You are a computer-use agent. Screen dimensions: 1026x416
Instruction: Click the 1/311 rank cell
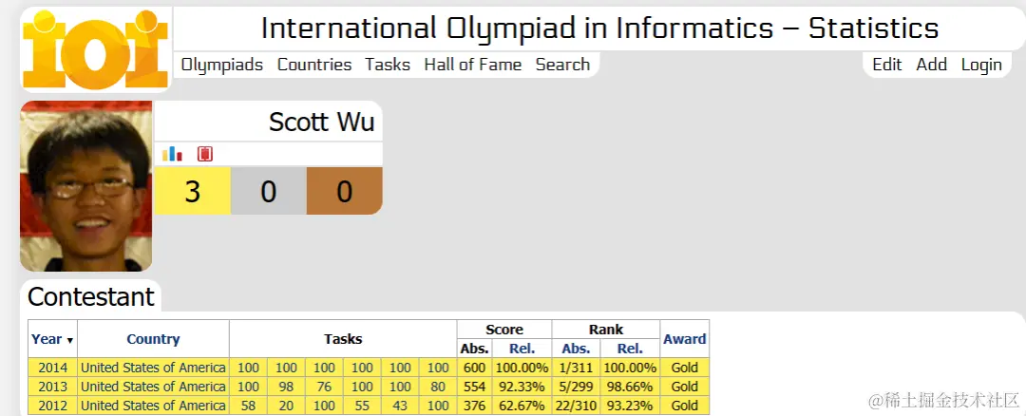[x=576, y=368]
